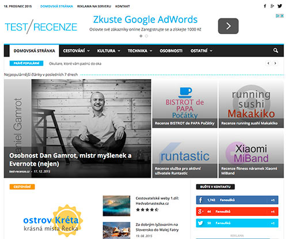The width and height of the screenshot is (288, 239).
Task: Click the Buďte v kontaktu heading
Action: tap(215, 187)
